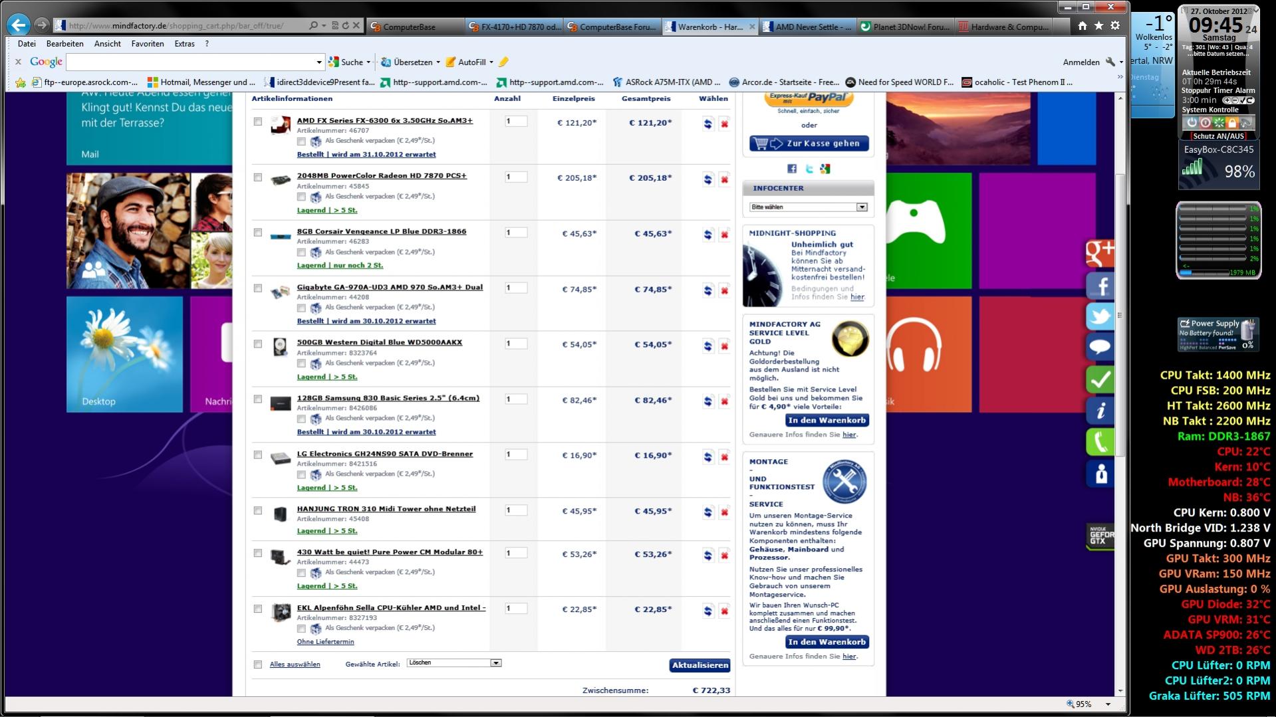Open Infocenter 'Bitte wählen' dropdown

pyautogui.click(x=809, y=207)
